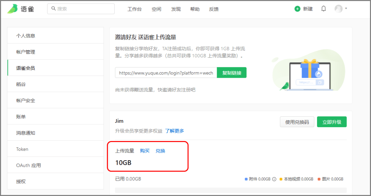Click the 使用兑换码 button

[x=297, y=122]
